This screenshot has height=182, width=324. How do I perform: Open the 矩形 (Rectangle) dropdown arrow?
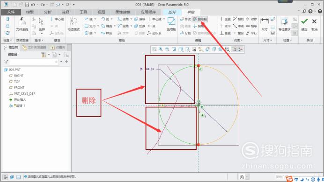[x=98, y=26]
